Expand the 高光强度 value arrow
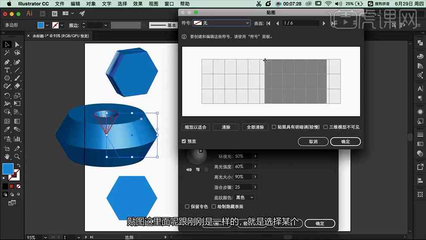 (255, 166)
